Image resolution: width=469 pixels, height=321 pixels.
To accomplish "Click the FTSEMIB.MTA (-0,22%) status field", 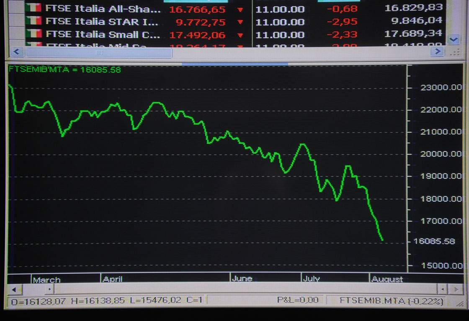I will coord(391,301).
